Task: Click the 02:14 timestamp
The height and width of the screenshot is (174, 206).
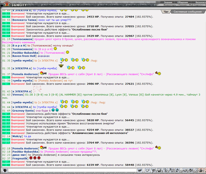Action: click(6, 137)
